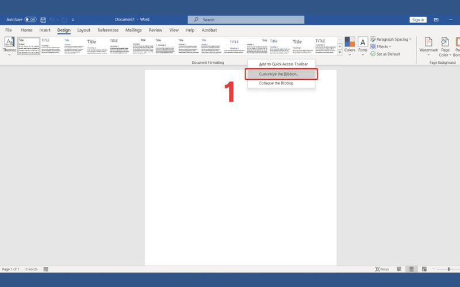Click the Sign in button
This screenshot has width=460, height=287.
[418, 20]
